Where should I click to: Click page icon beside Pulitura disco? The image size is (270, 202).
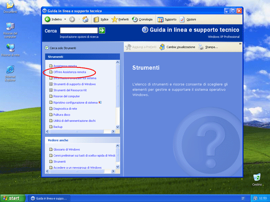(51, 115)
